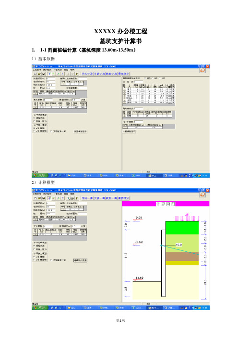Viewport: 238px width, 338px height.
Task: Click printer icon in lower window toolbar
Action: [72, 198]
